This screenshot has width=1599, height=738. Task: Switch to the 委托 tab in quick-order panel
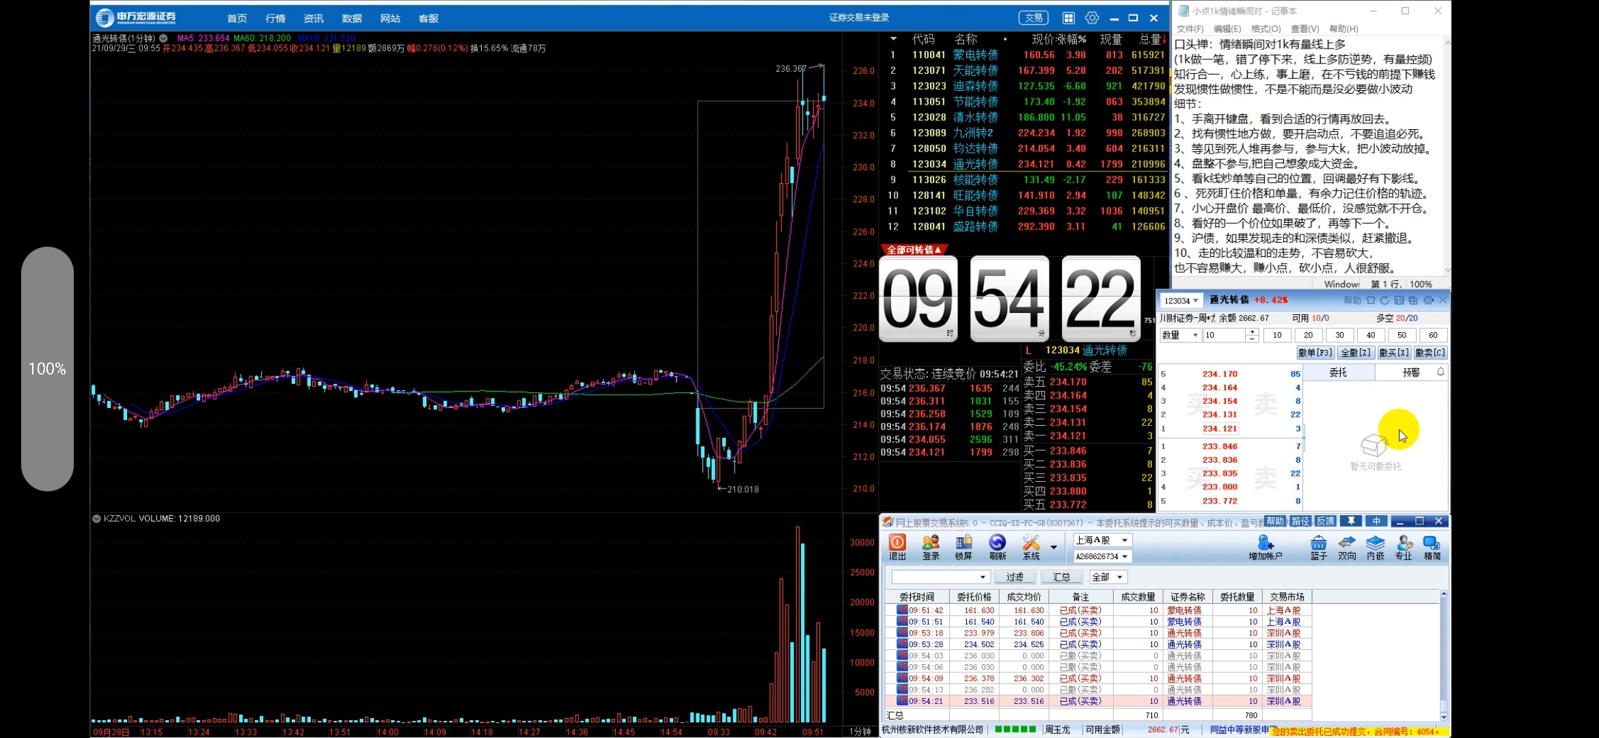click(x=1338, y=372)
